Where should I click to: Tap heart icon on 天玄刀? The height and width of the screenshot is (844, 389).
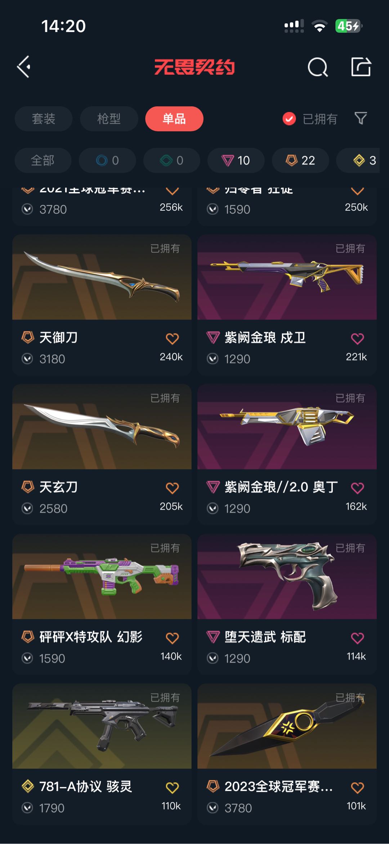pos(172,488)
